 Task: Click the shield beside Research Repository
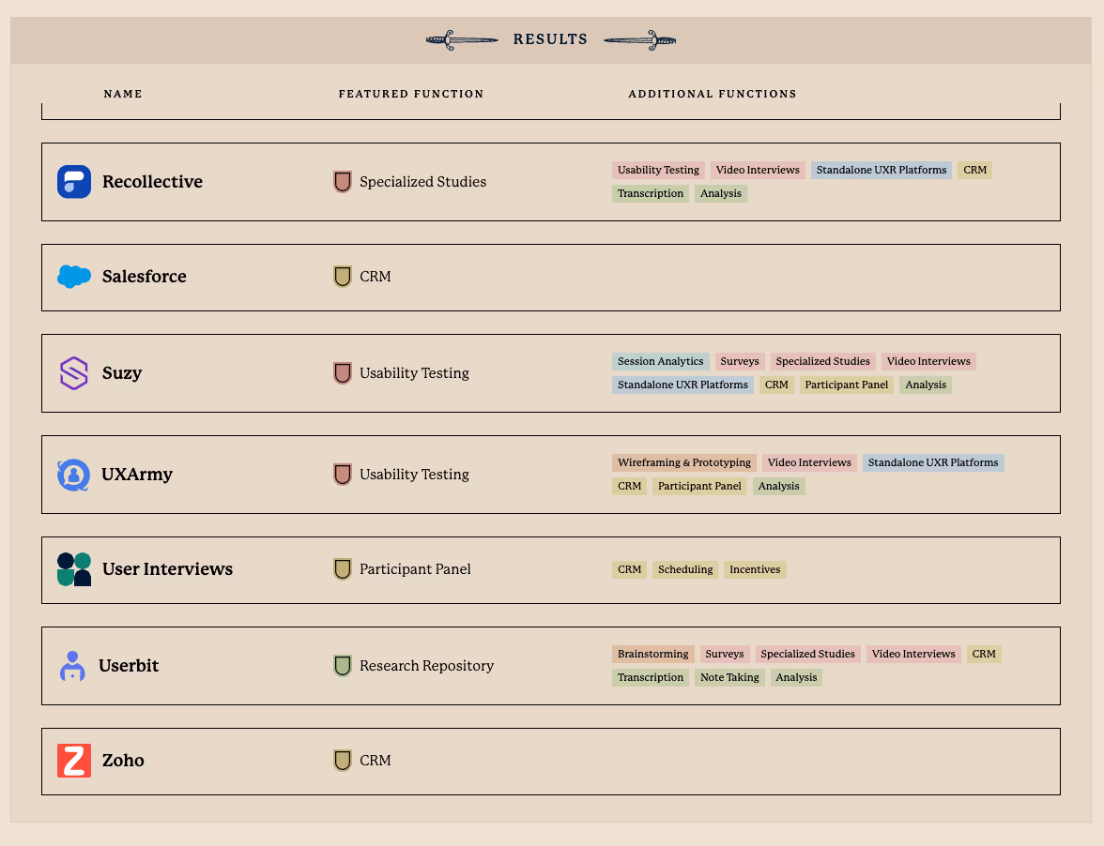pos(342,666)
